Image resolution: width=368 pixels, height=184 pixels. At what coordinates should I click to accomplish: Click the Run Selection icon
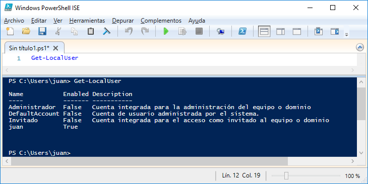tap(182, 31)
